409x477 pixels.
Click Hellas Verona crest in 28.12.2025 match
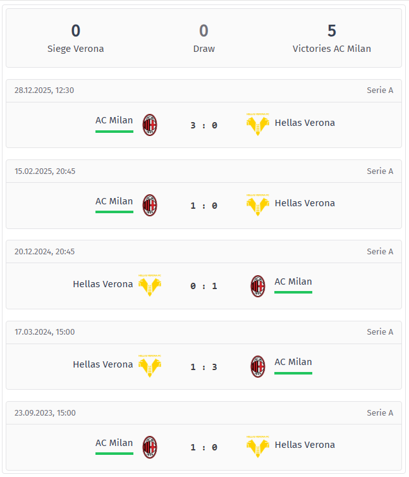257,125
